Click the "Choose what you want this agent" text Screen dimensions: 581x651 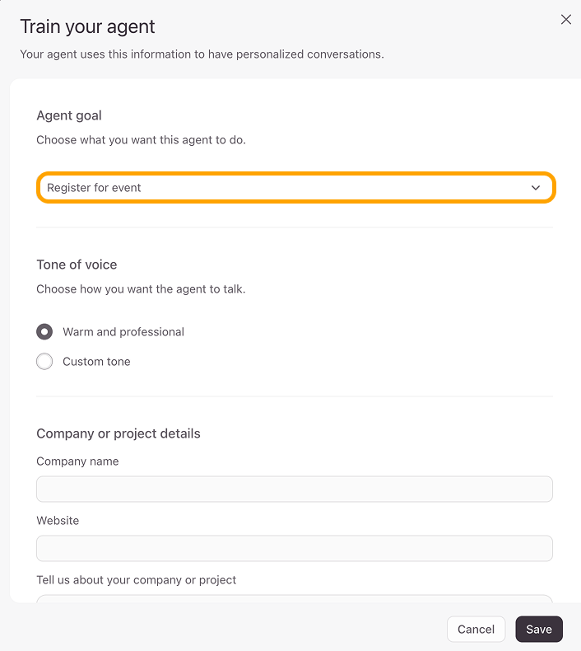(141, 140)
